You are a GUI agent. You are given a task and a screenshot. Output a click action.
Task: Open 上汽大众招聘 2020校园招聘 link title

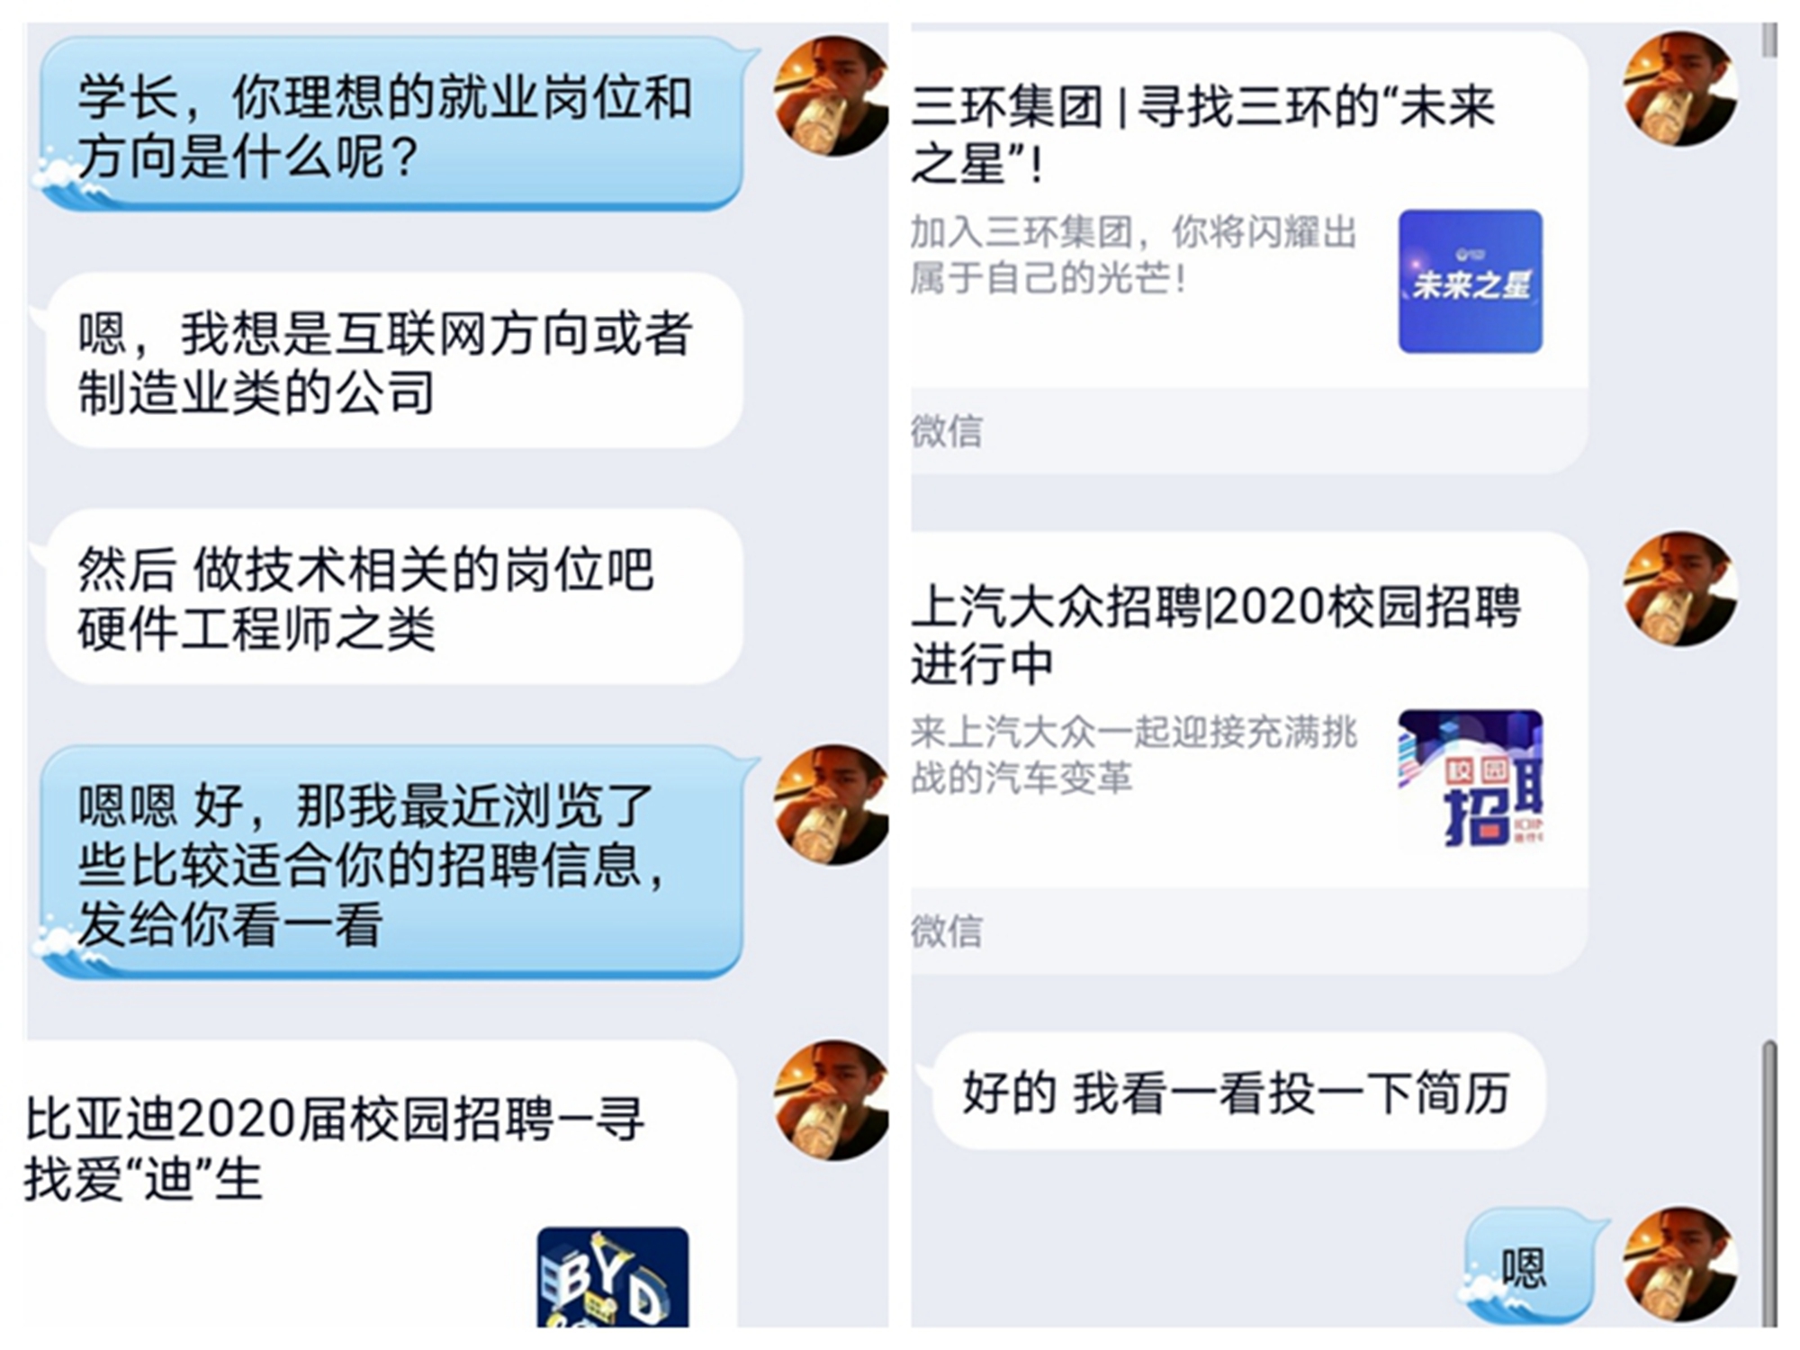[1215, 634]
